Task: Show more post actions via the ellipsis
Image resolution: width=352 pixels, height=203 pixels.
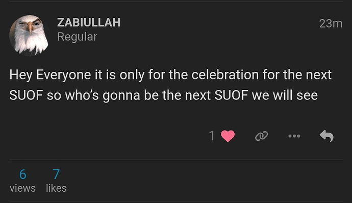Action: click(294, 136)
